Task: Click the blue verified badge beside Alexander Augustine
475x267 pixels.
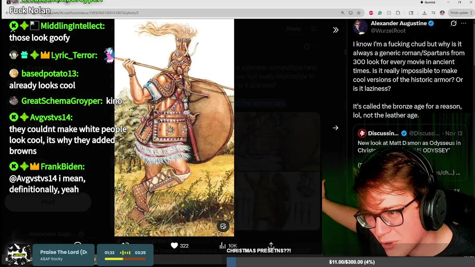Action: point(431,23)
